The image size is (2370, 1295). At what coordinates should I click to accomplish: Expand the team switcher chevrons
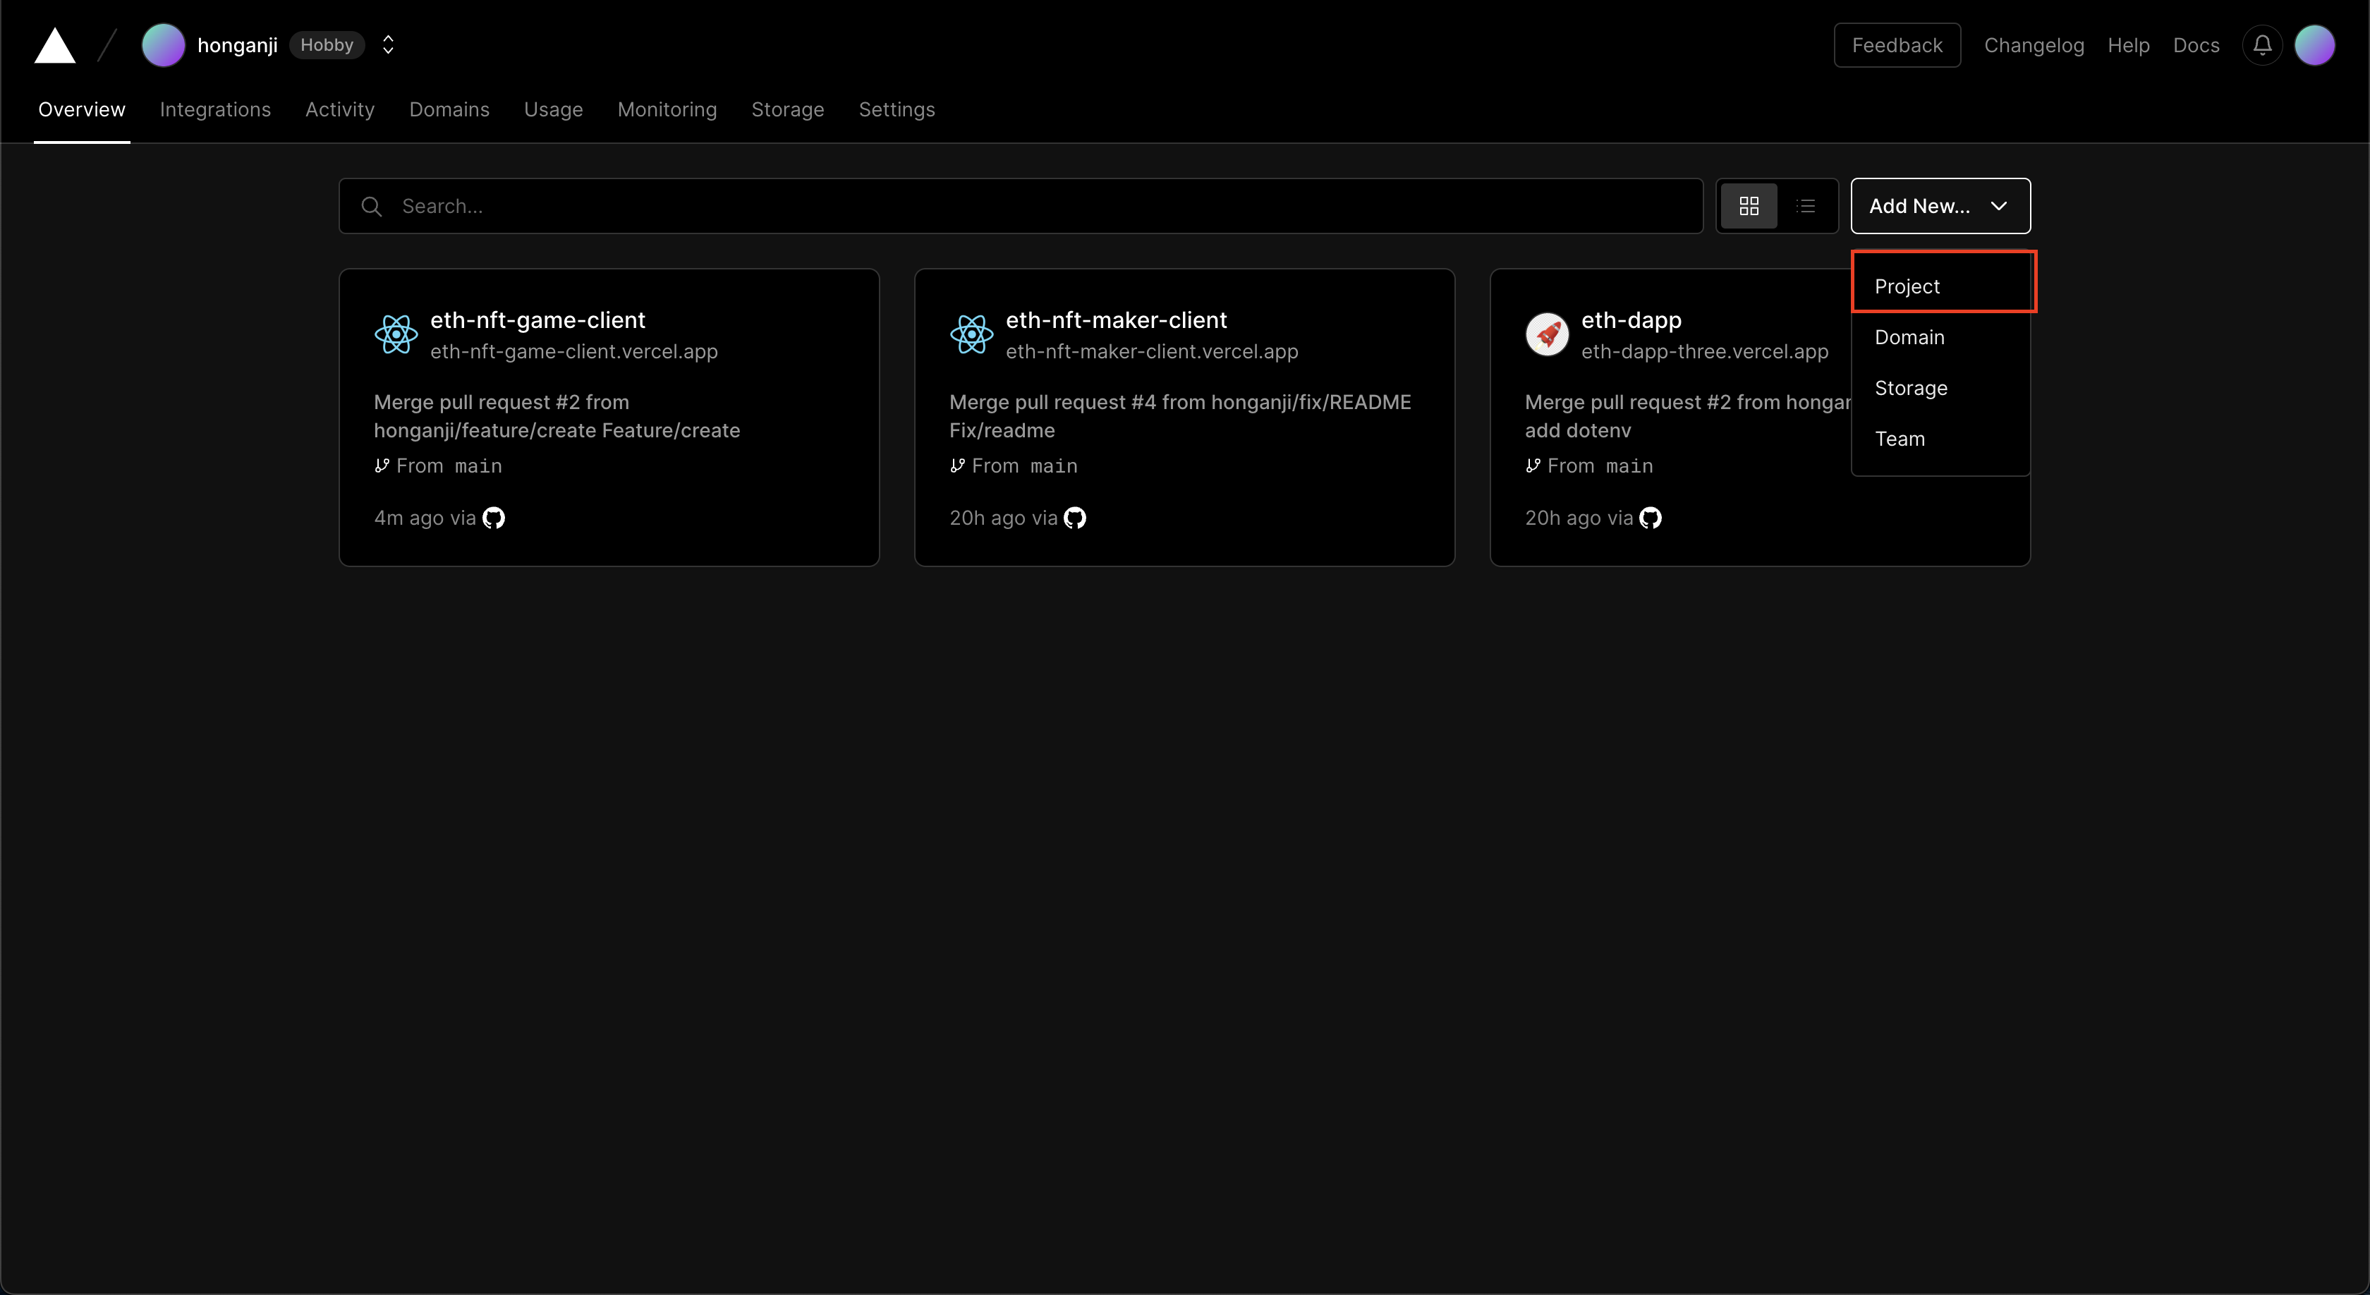point(388,45)
